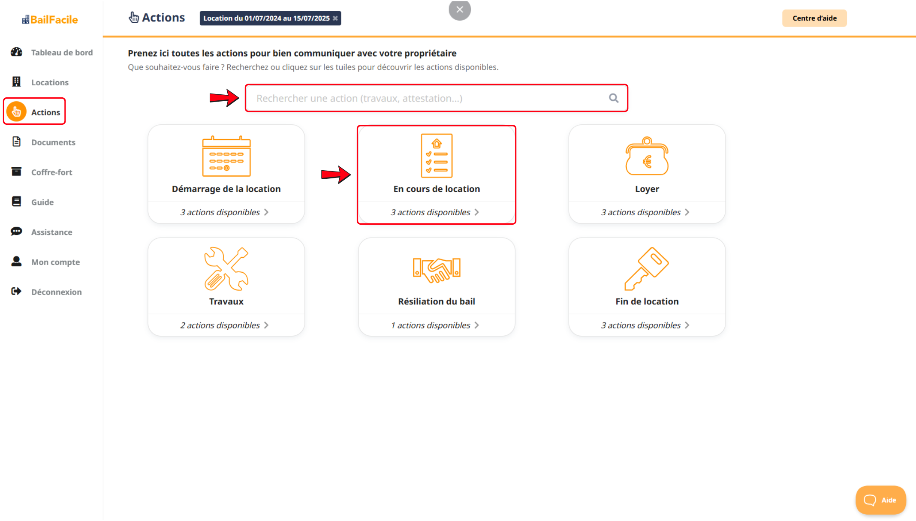Click the Déconnexion logout link
This screenshot has height=521, width=916.
56,292
